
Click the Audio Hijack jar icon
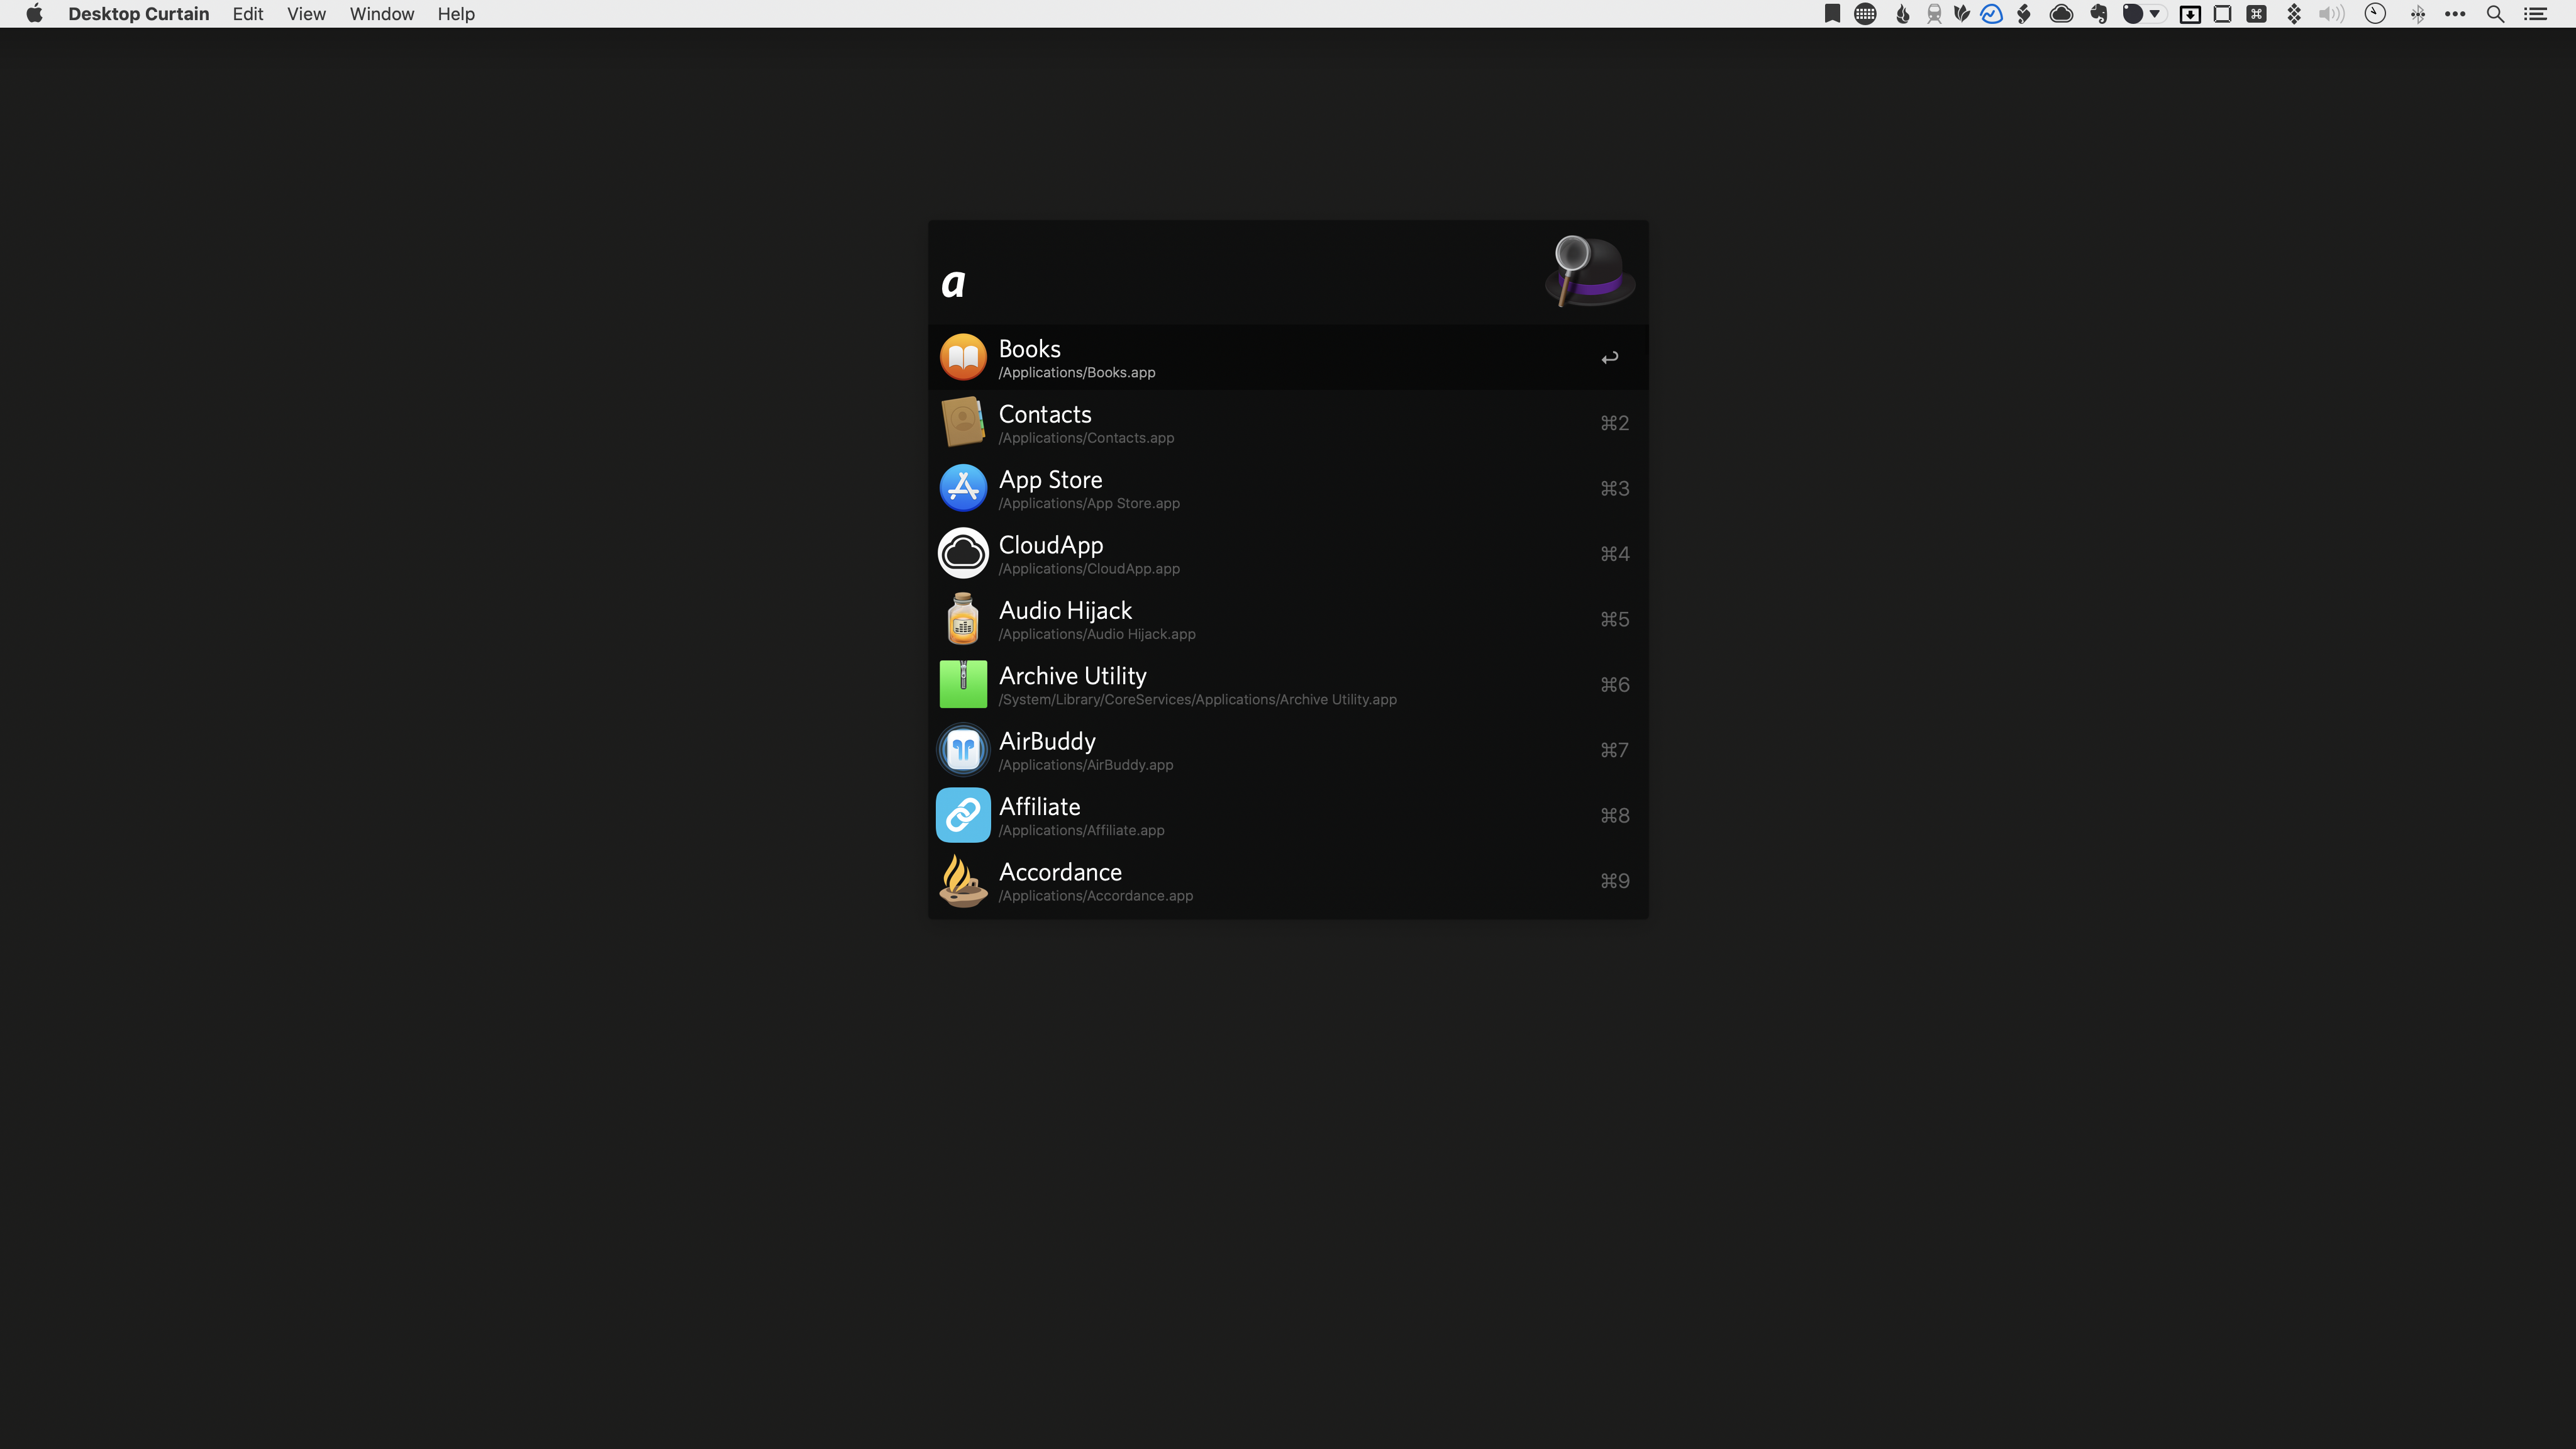click(x=963, y=619)
